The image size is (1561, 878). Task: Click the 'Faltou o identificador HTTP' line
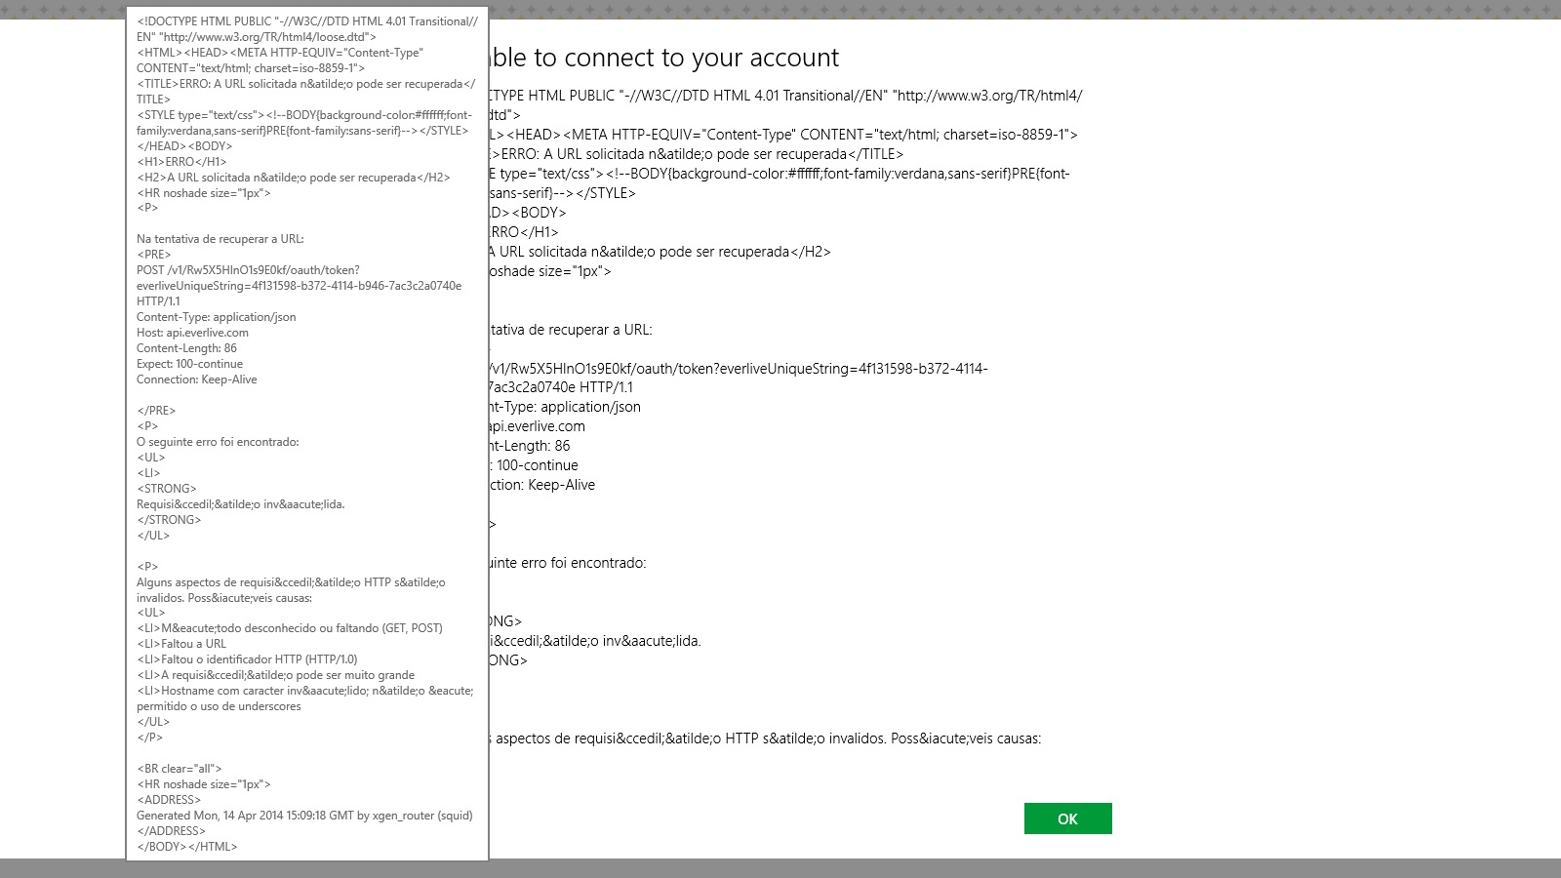[x=248, y=659]
